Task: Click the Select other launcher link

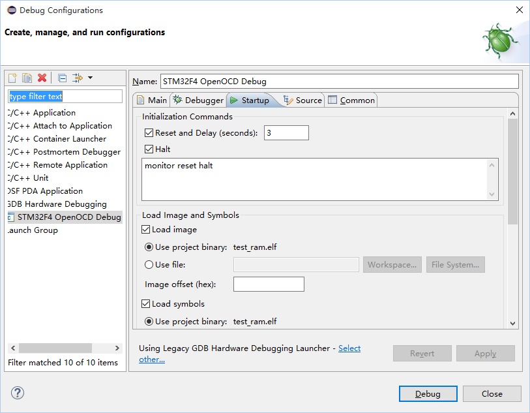Action: [x=349, y=348]
